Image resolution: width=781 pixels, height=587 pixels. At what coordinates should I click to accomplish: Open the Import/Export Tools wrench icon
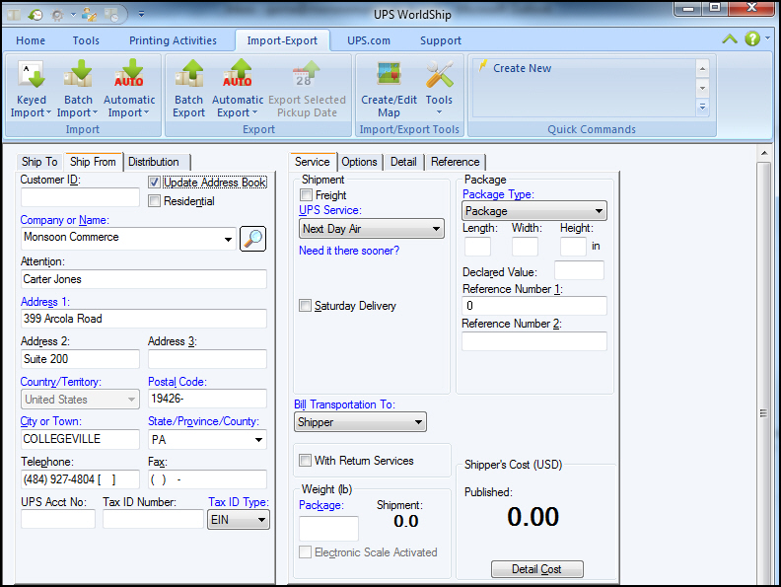440,74
